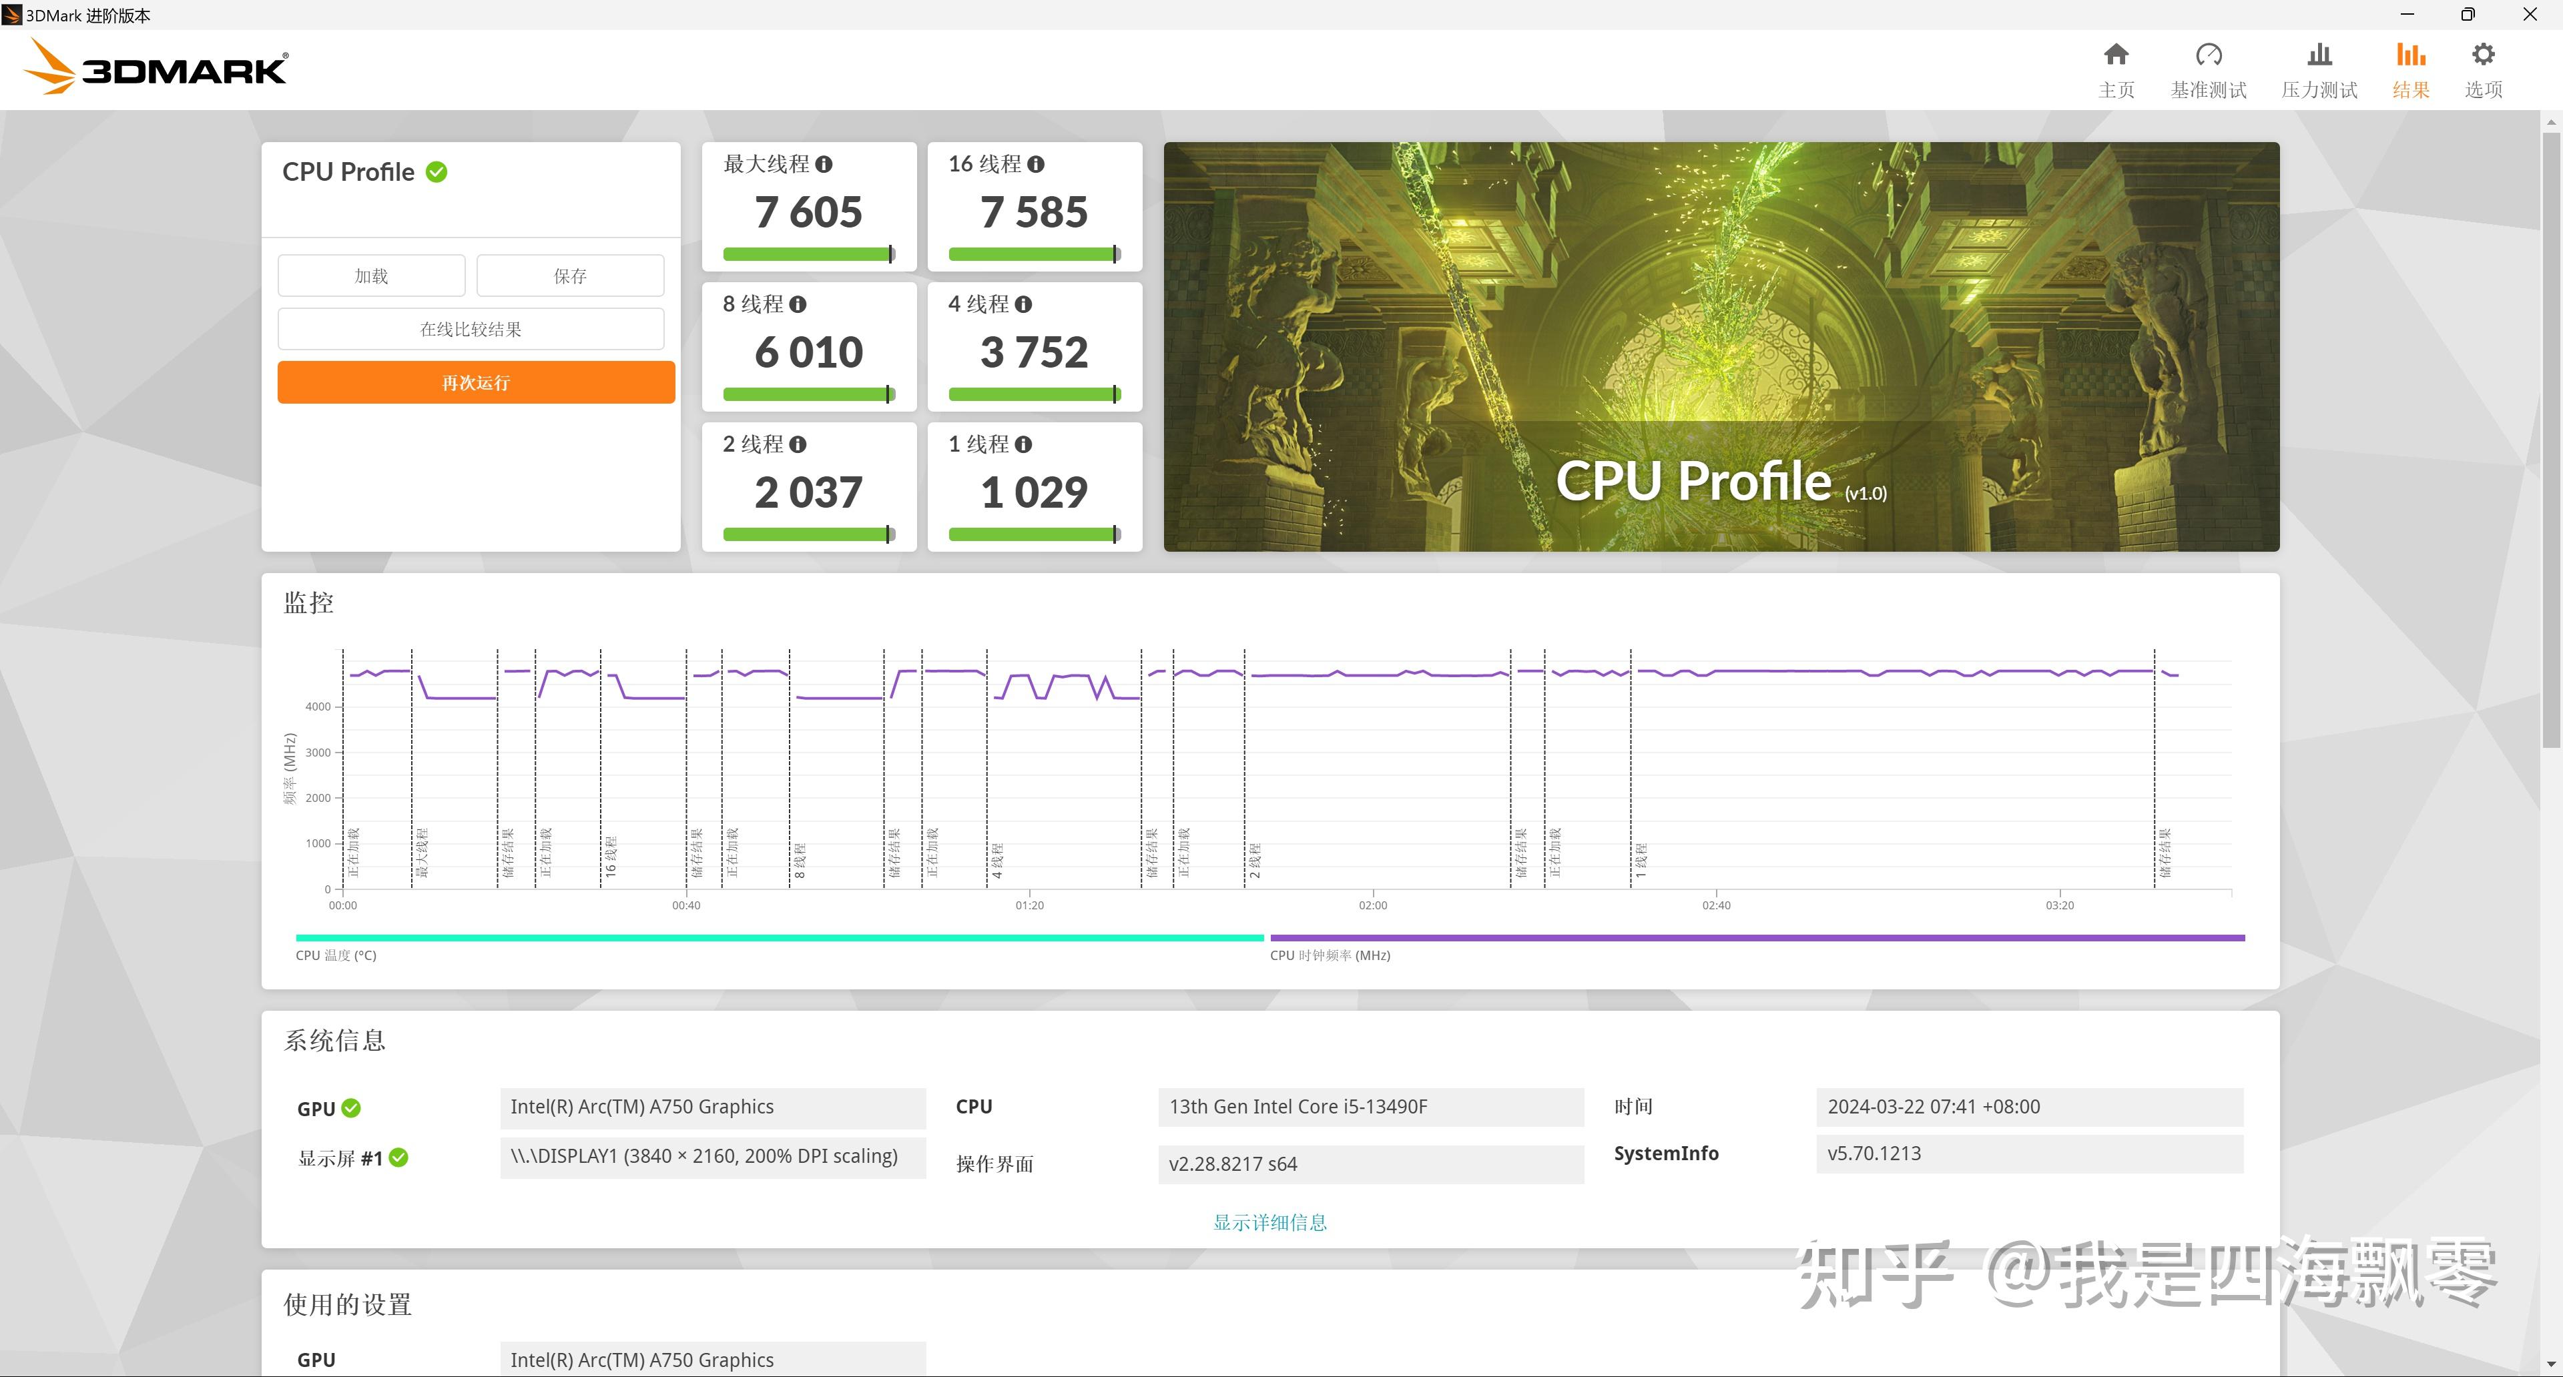Open 显示详细信息 details link
The height and width of the screenshot is (1377, 2563).
click(1269, 1222)
